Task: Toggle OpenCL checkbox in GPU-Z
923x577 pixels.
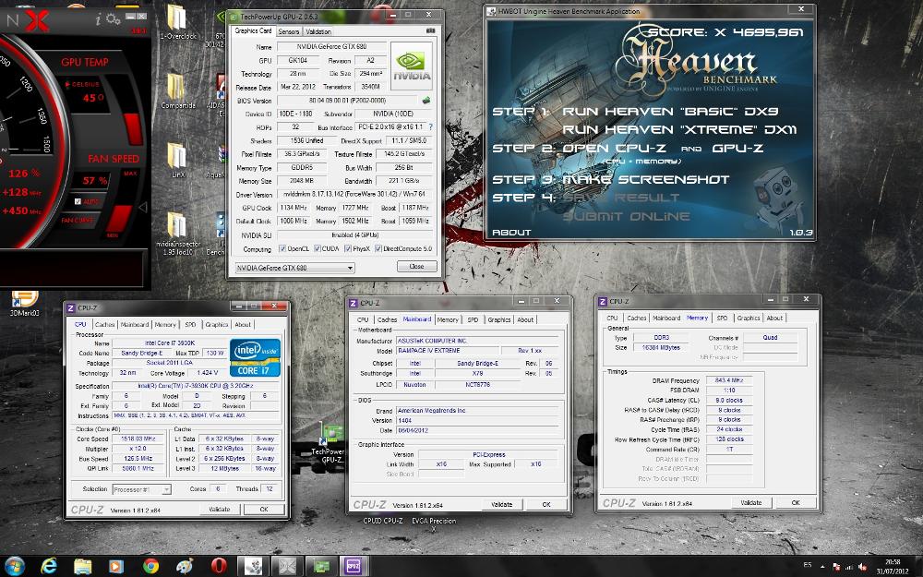Action: click(282, 248)
